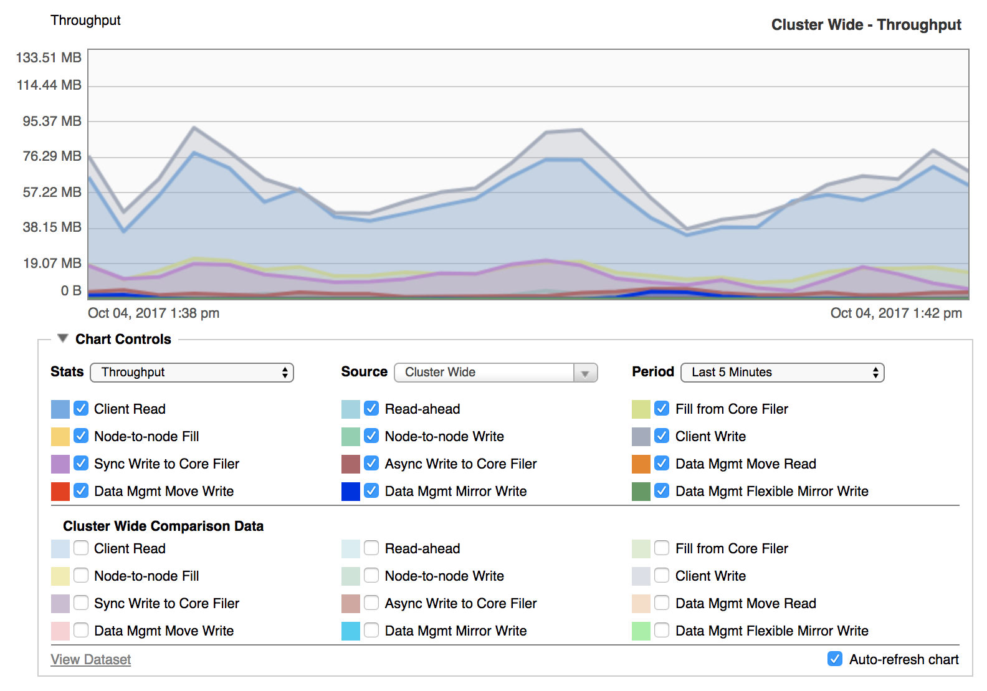The width and height of the screenshot is (987, 691).
Task: Click the Oct 04, 2017 1:38 pm timestamp
Action: (154, 313)
